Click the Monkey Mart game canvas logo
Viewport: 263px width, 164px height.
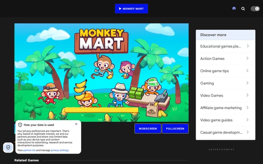point(102,41)
